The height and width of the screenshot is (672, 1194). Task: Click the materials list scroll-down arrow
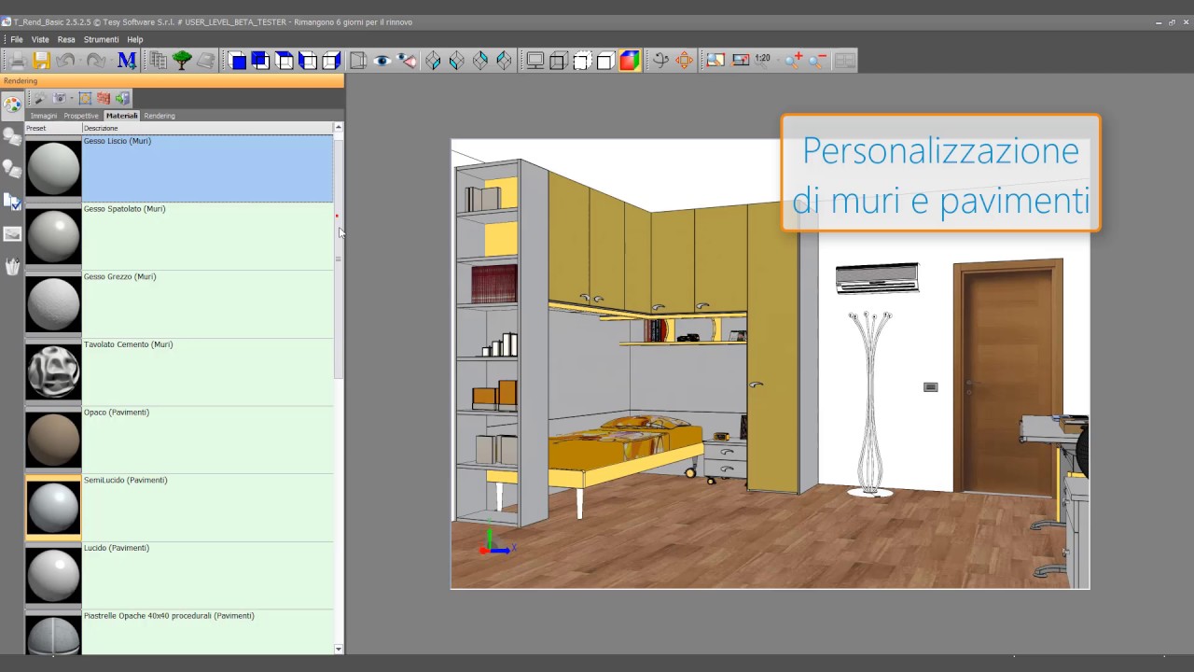click(338, 649)
